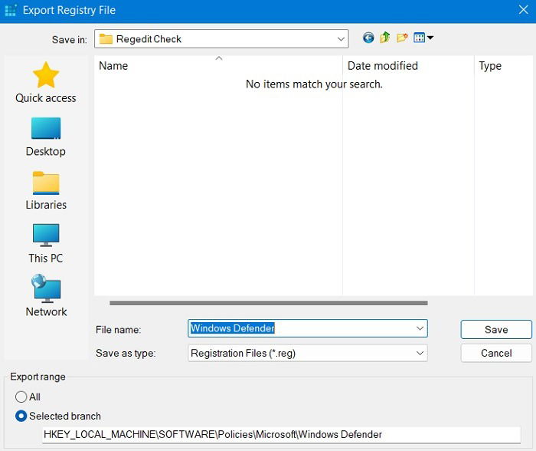This screenshot has width=536, height=451.
Task: Expand the Save in folder dropdown
Action: click(x=341, y=39)
